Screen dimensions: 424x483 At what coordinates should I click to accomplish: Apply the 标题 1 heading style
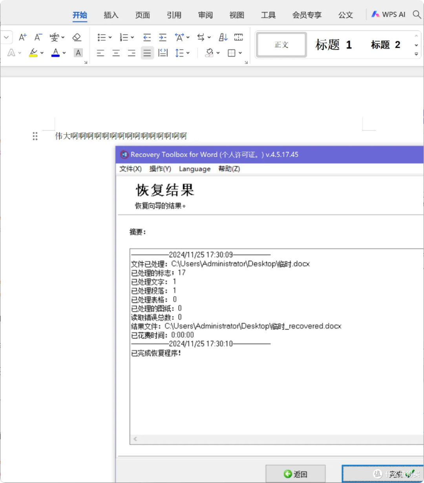click(333, 45)
